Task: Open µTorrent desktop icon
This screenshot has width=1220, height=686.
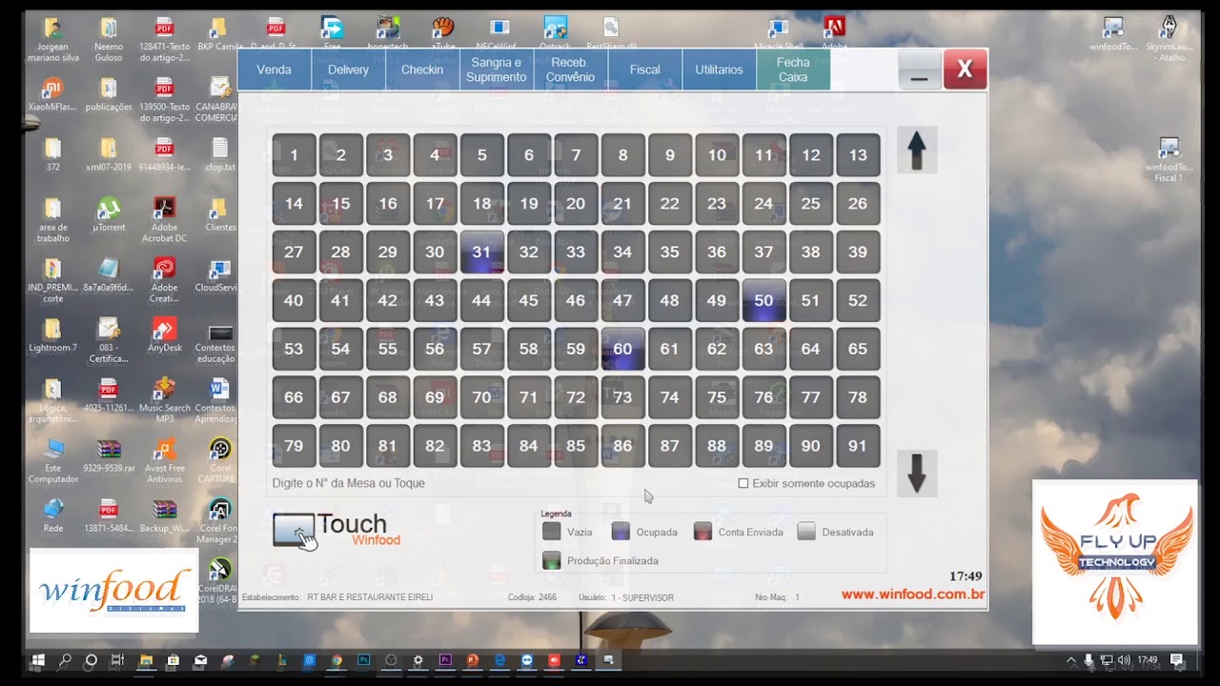Action: 109,215
